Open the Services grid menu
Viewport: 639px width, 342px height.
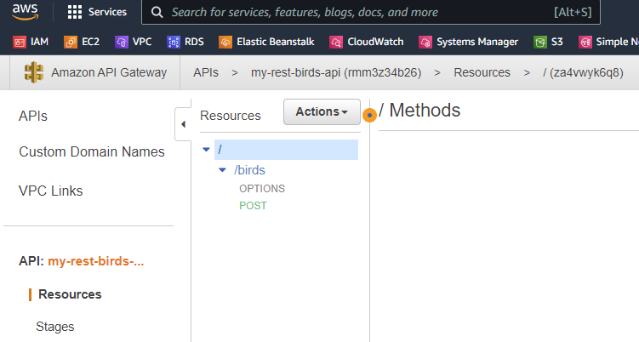[x=75, y=12]
